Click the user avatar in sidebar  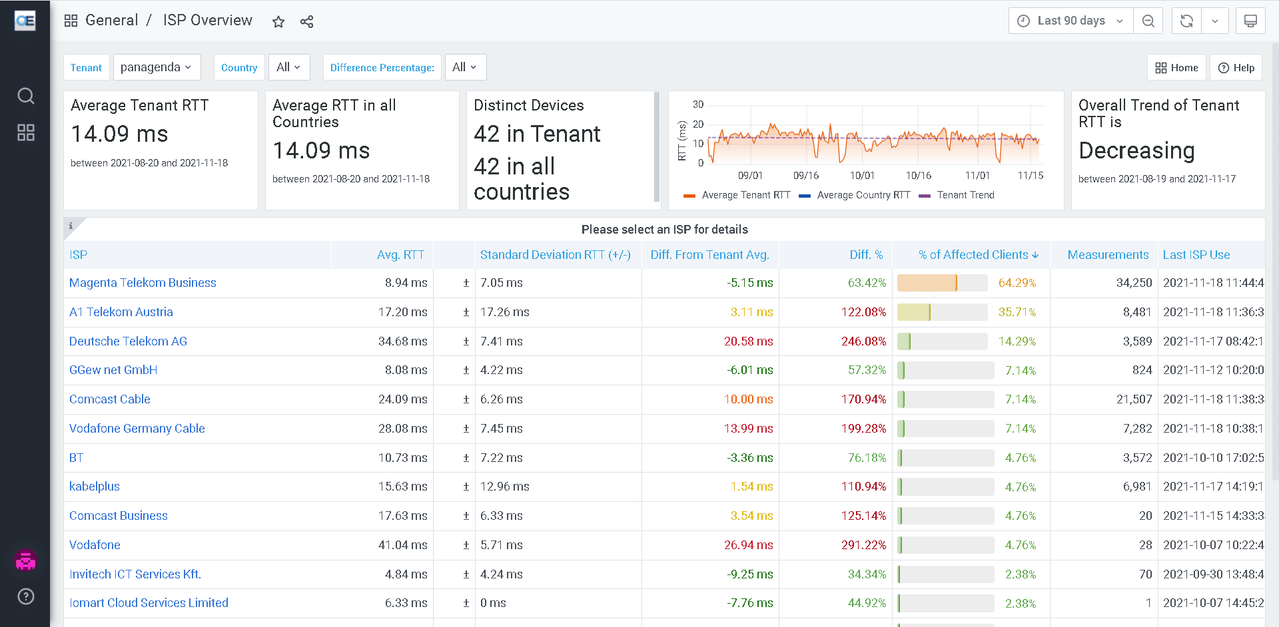(25, 560)
